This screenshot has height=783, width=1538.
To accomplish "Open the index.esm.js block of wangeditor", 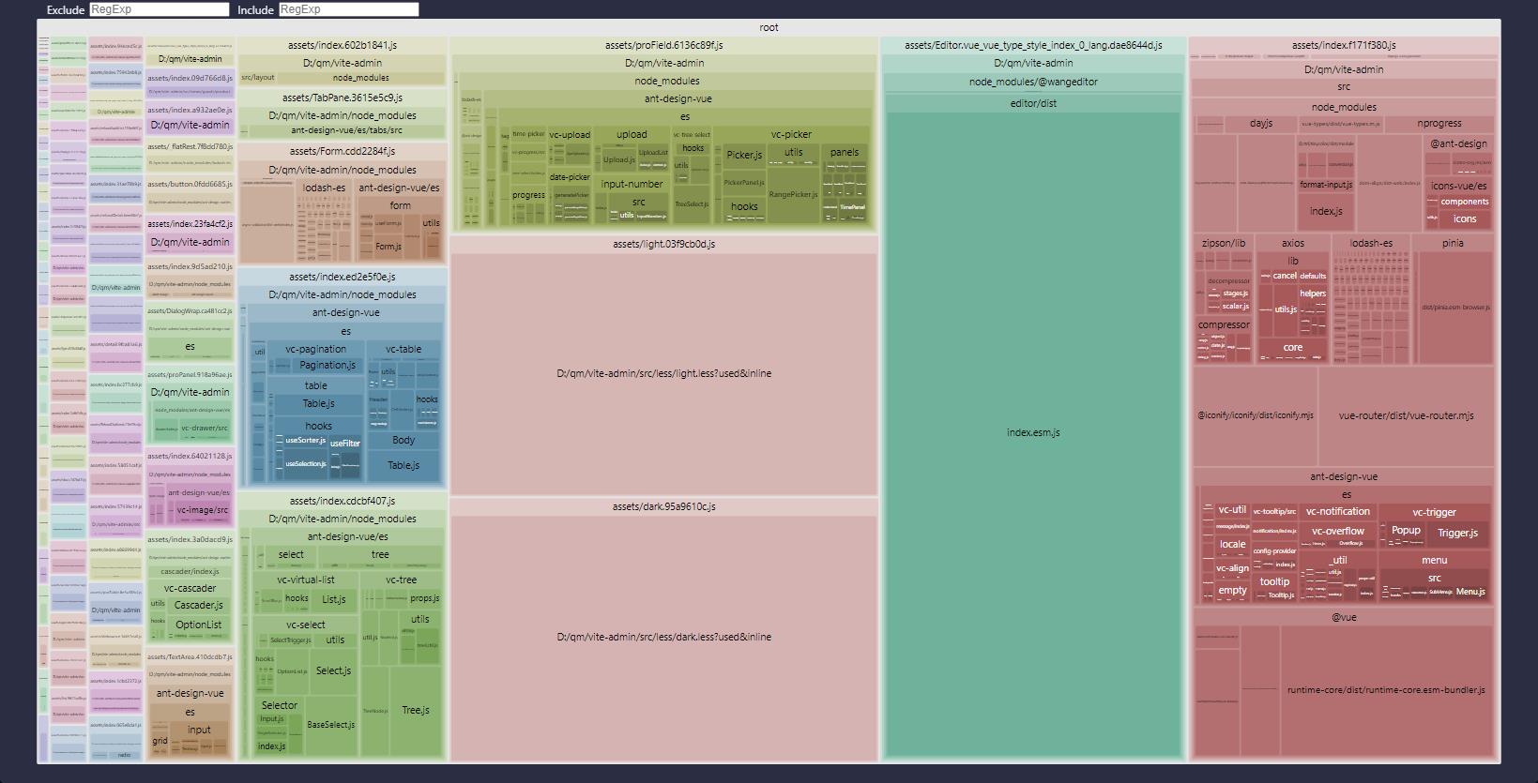I will click(x=1033, y=432).
